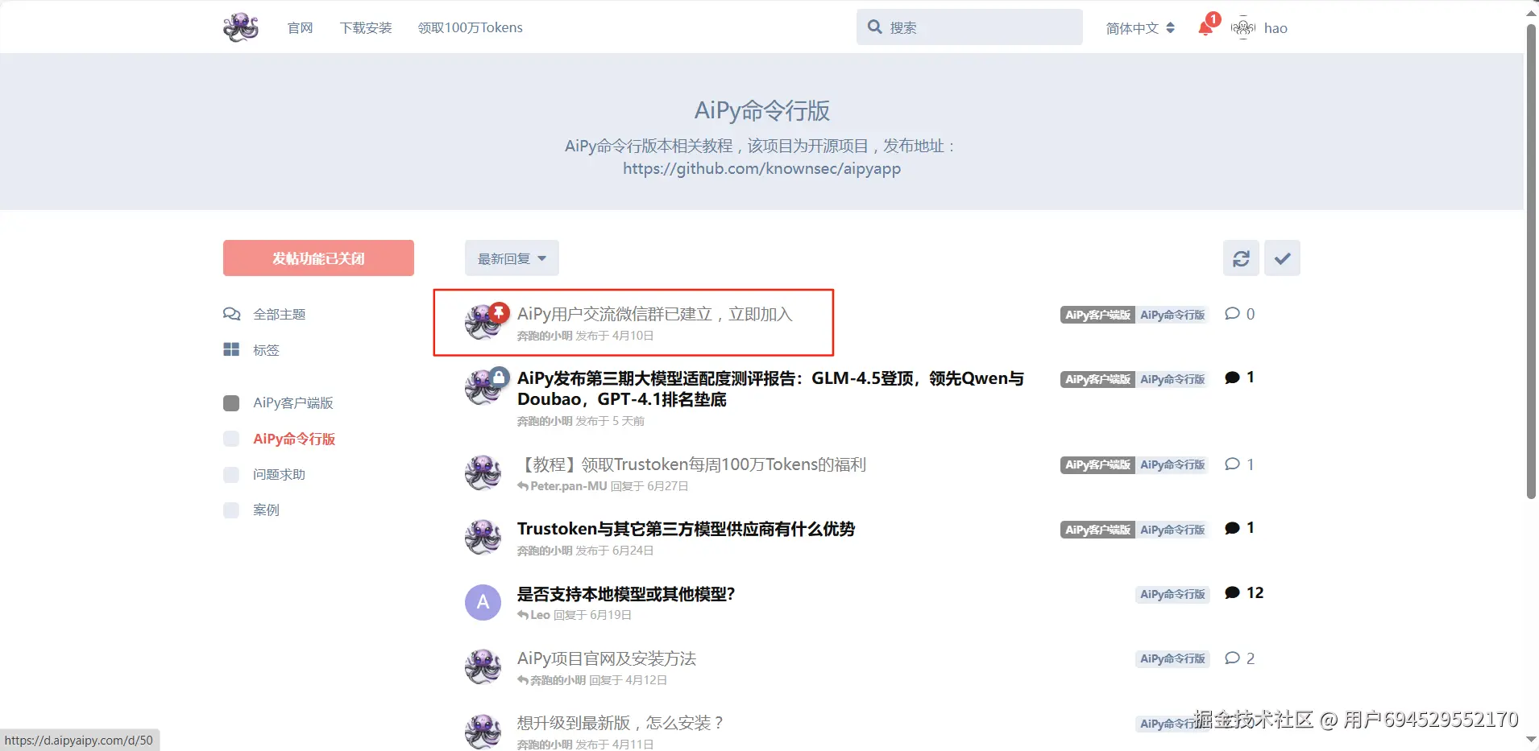1539x751 pixels.
Task: Click the 回复于 6月27日 timestamp
Action: tap(649, 486)
